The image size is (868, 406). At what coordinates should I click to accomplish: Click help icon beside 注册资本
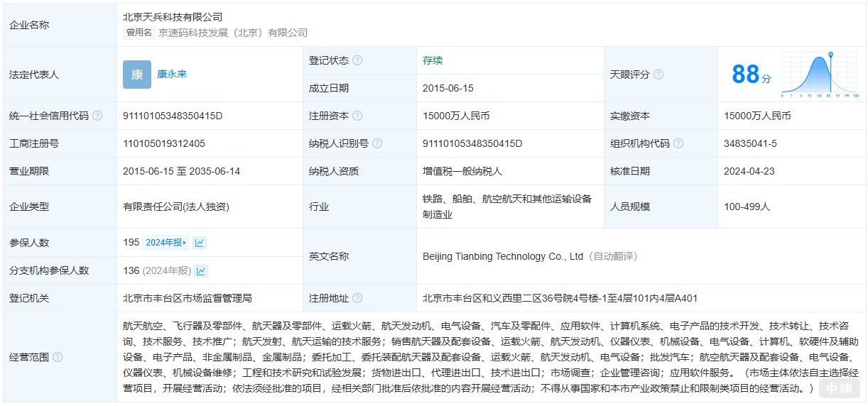click(x=357, y=116)
